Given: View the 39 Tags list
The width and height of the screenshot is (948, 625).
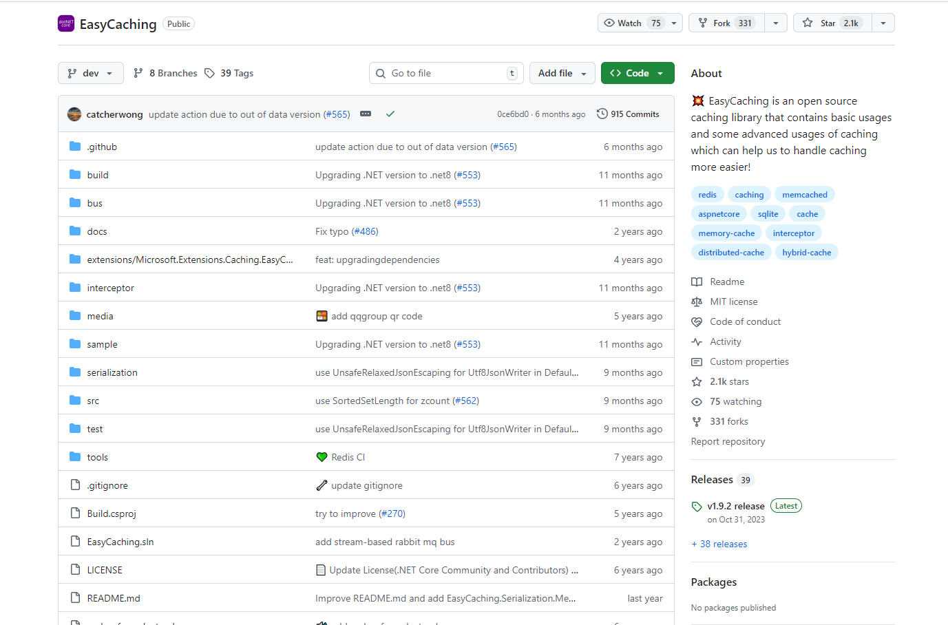Looking at the screenshot, I should [x=229, y=73].
